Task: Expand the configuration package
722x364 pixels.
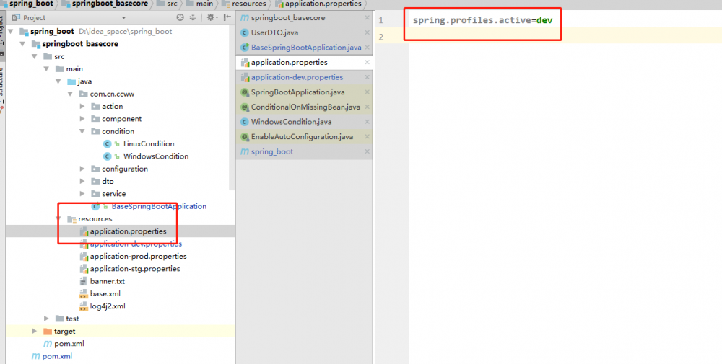Action: coord(82,169)
